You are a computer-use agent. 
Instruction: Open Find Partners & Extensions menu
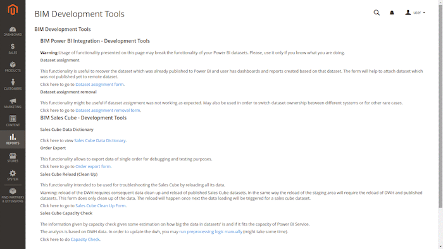[13, 195]
